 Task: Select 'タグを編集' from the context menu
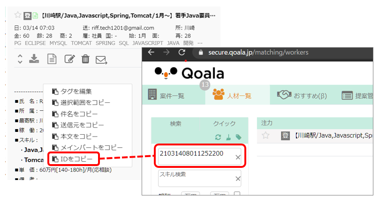(76, 91)
